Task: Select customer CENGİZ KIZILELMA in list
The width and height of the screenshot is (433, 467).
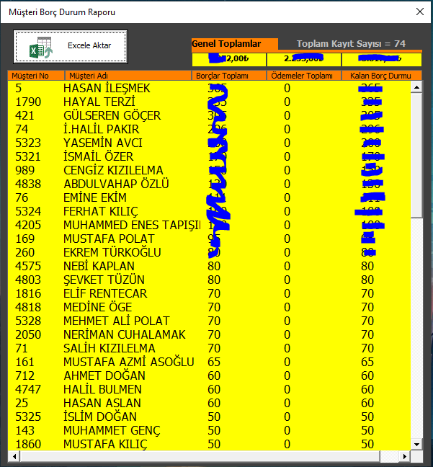Action: click(x=113, y=170)
